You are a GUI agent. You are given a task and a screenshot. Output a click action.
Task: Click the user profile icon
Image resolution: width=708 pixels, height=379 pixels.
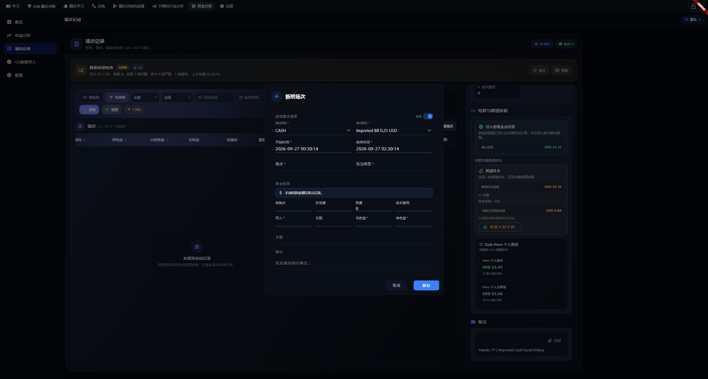pyautogui.click(x=693, y=6)
